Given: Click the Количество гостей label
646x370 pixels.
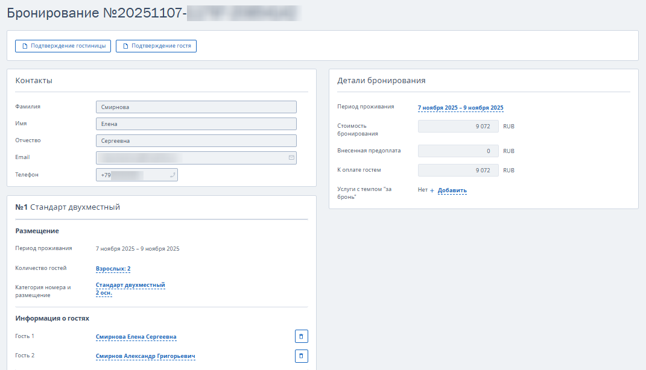Looking at the screenshot, I should pos(41,268).
